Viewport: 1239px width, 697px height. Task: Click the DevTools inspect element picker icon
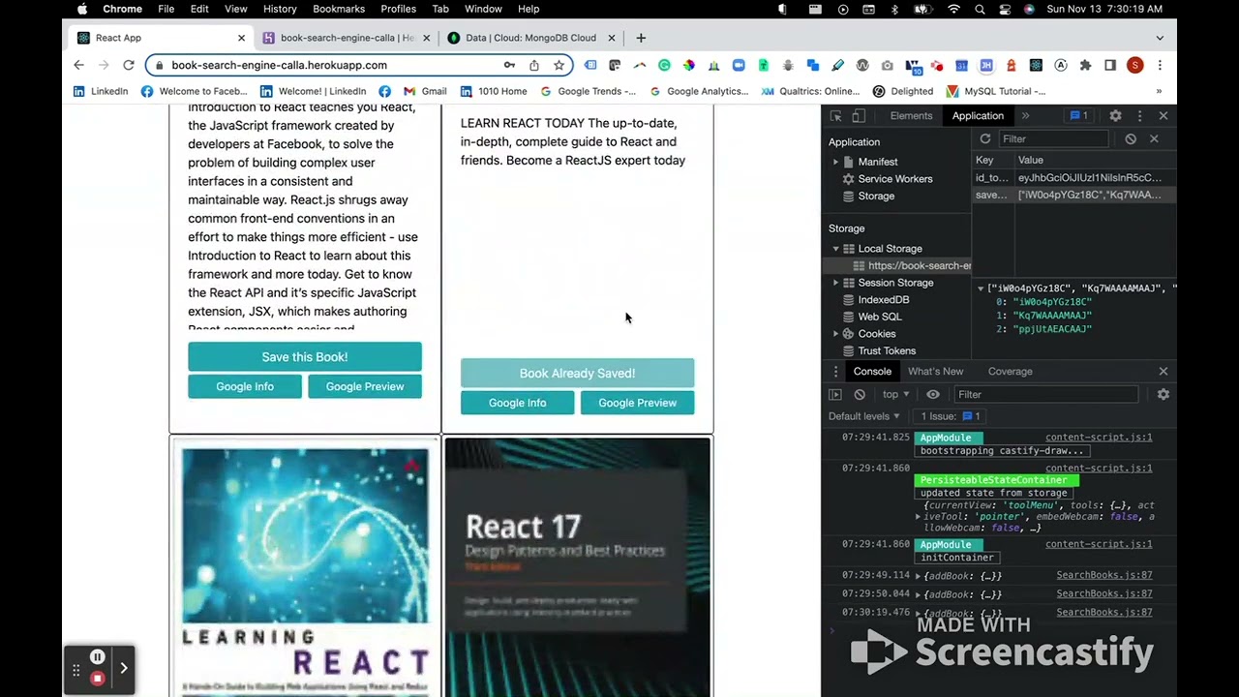tap(836, 115)
